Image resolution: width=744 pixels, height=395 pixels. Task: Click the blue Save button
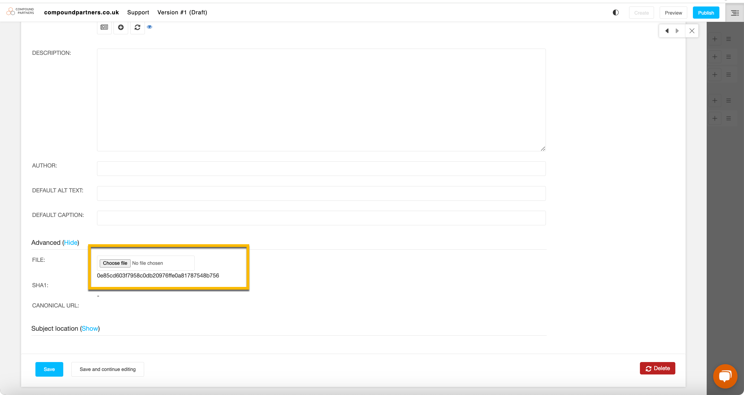pos(49,369)
